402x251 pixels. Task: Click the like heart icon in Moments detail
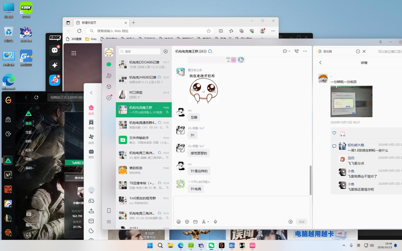click(334, 133)
